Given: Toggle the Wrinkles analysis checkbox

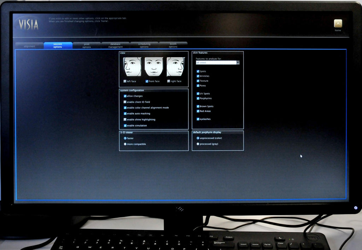Looking at the screenshot, I should [x=198, y=76].
